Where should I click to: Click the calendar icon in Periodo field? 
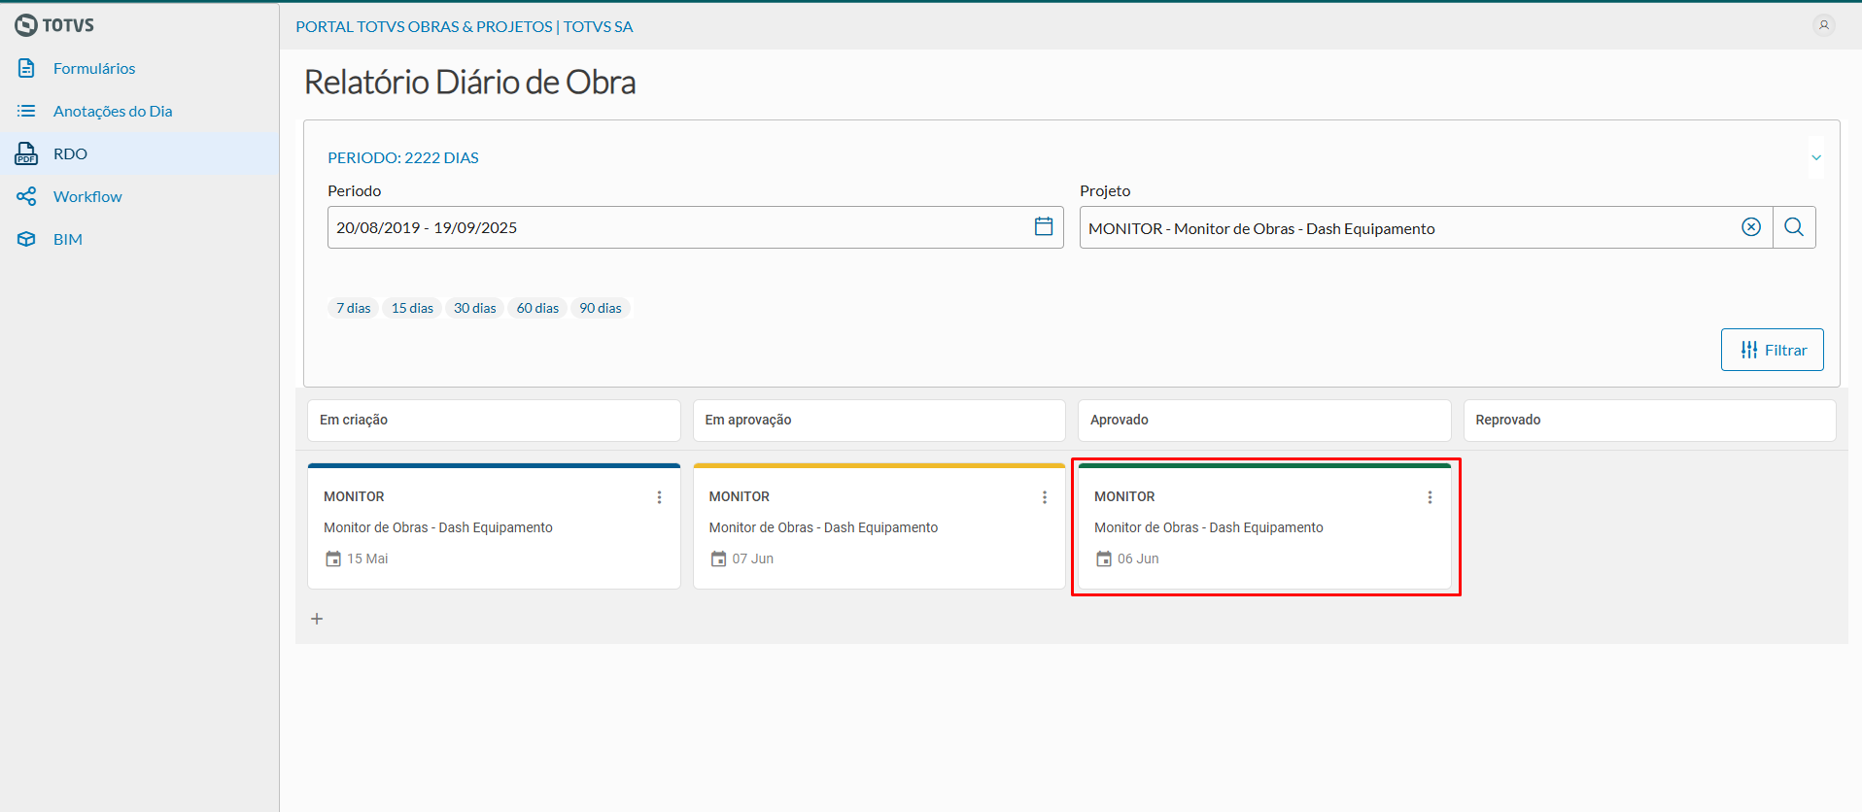[x=1044, y=226]
